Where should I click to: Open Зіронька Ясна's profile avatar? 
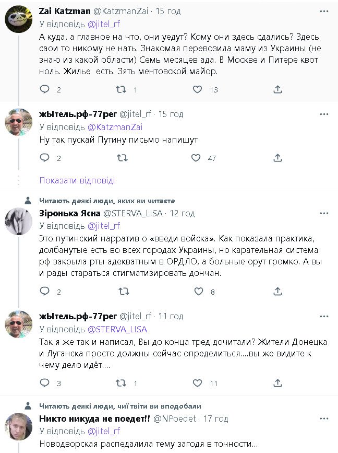coord(19,223)
